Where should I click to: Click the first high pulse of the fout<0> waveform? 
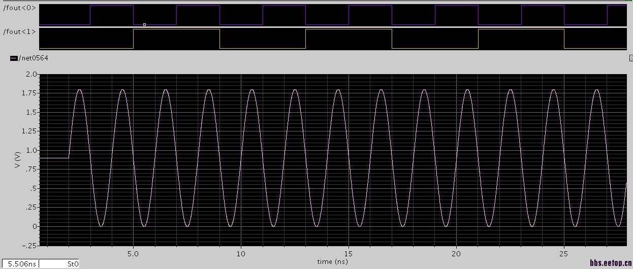pos(112,6)
